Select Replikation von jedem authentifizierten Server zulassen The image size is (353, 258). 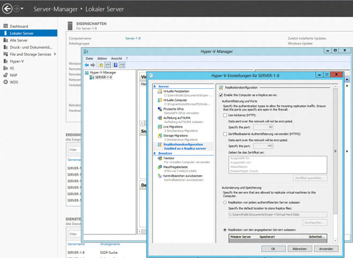225,202
